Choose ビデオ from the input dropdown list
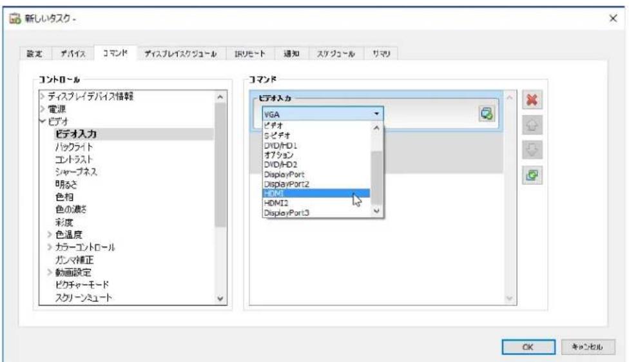This screenshot has height=362, width=629. click(x=316, y=126)
